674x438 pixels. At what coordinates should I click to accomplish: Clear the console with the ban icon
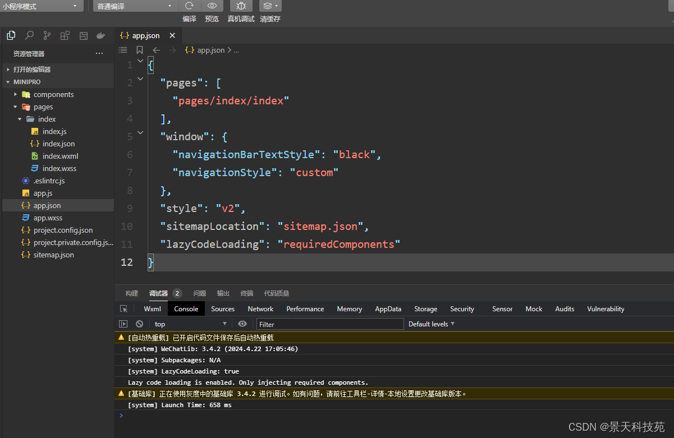pyautogui.click(x=139, y=324)
